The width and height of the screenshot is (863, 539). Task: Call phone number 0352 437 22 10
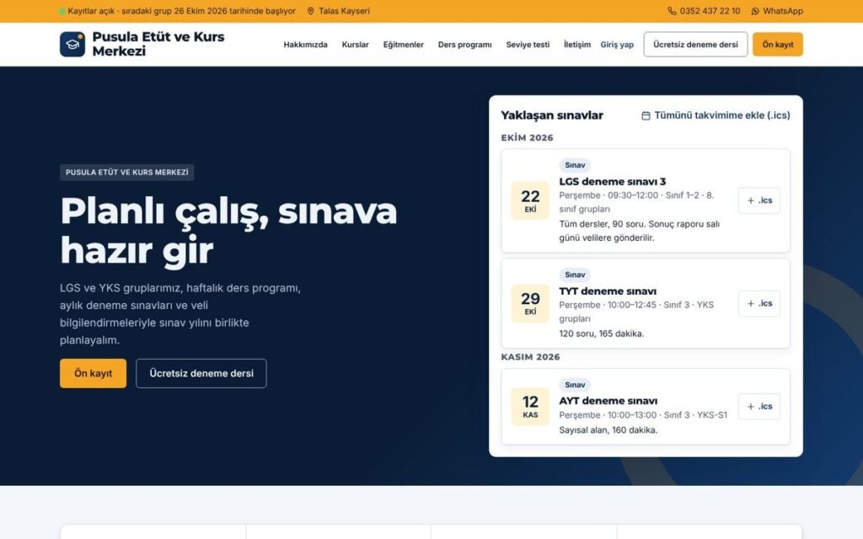coord(710,11)
